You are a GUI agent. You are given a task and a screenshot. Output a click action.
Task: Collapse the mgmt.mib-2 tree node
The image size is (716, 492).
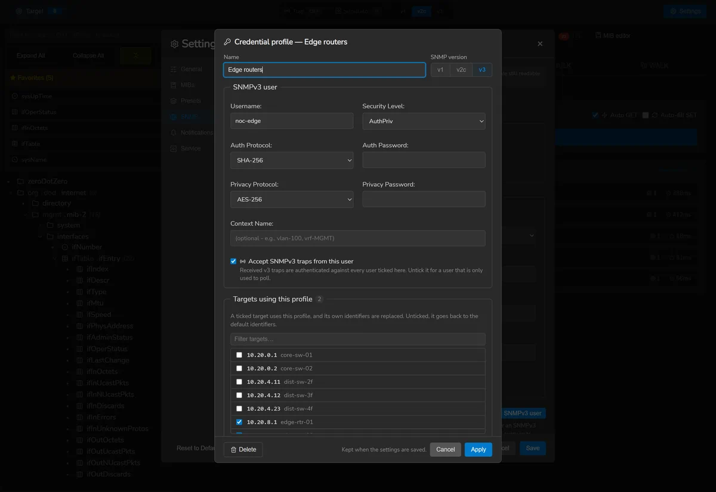26,214
